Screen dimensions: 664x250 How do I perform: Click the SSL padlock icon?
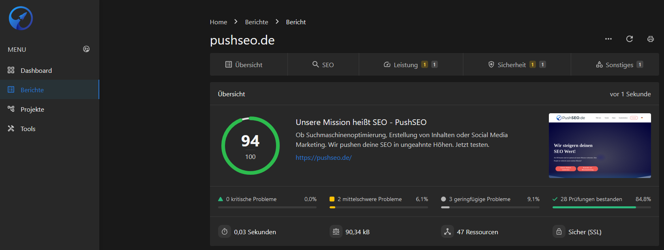(559, 231)
